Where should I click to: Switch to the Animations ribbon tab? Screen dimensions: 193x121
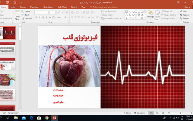(x=48, y=7)
